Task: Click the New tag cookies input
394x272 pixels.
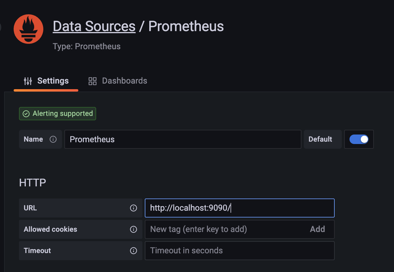Action: [x=225, y=229]
